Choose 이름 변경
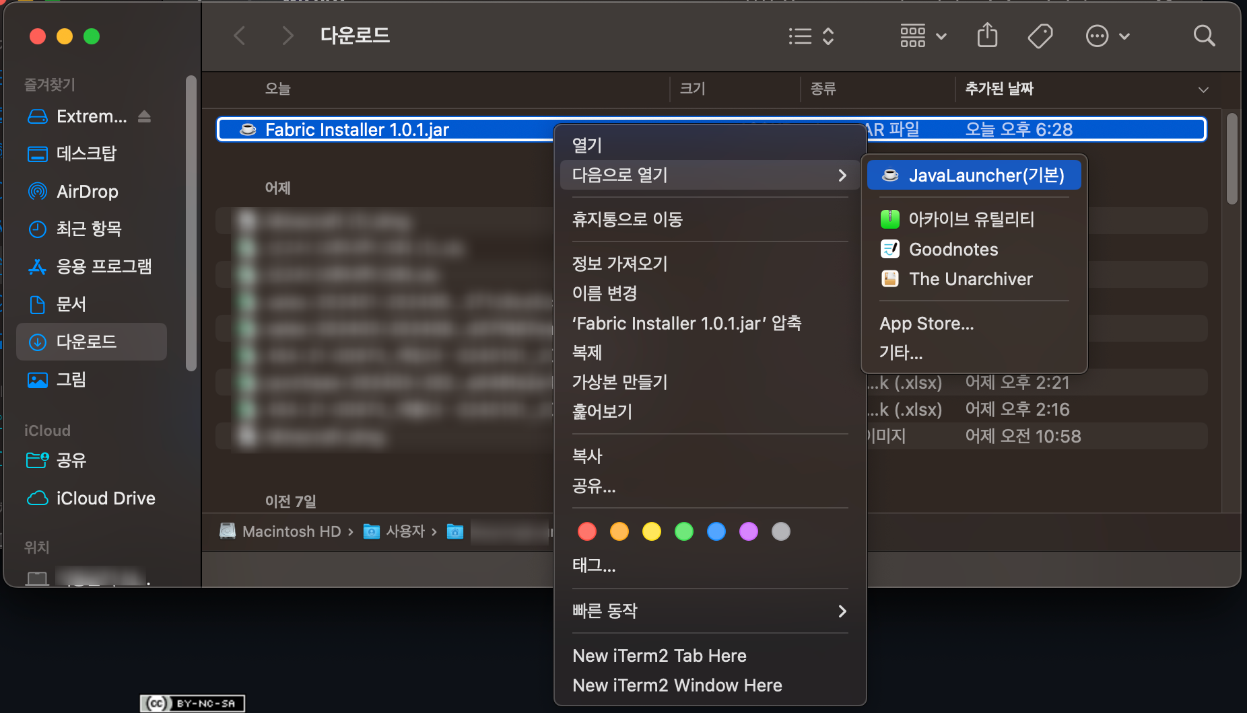Image resolution: width=1247 pixels, height=713 pixels. (710, 293)
